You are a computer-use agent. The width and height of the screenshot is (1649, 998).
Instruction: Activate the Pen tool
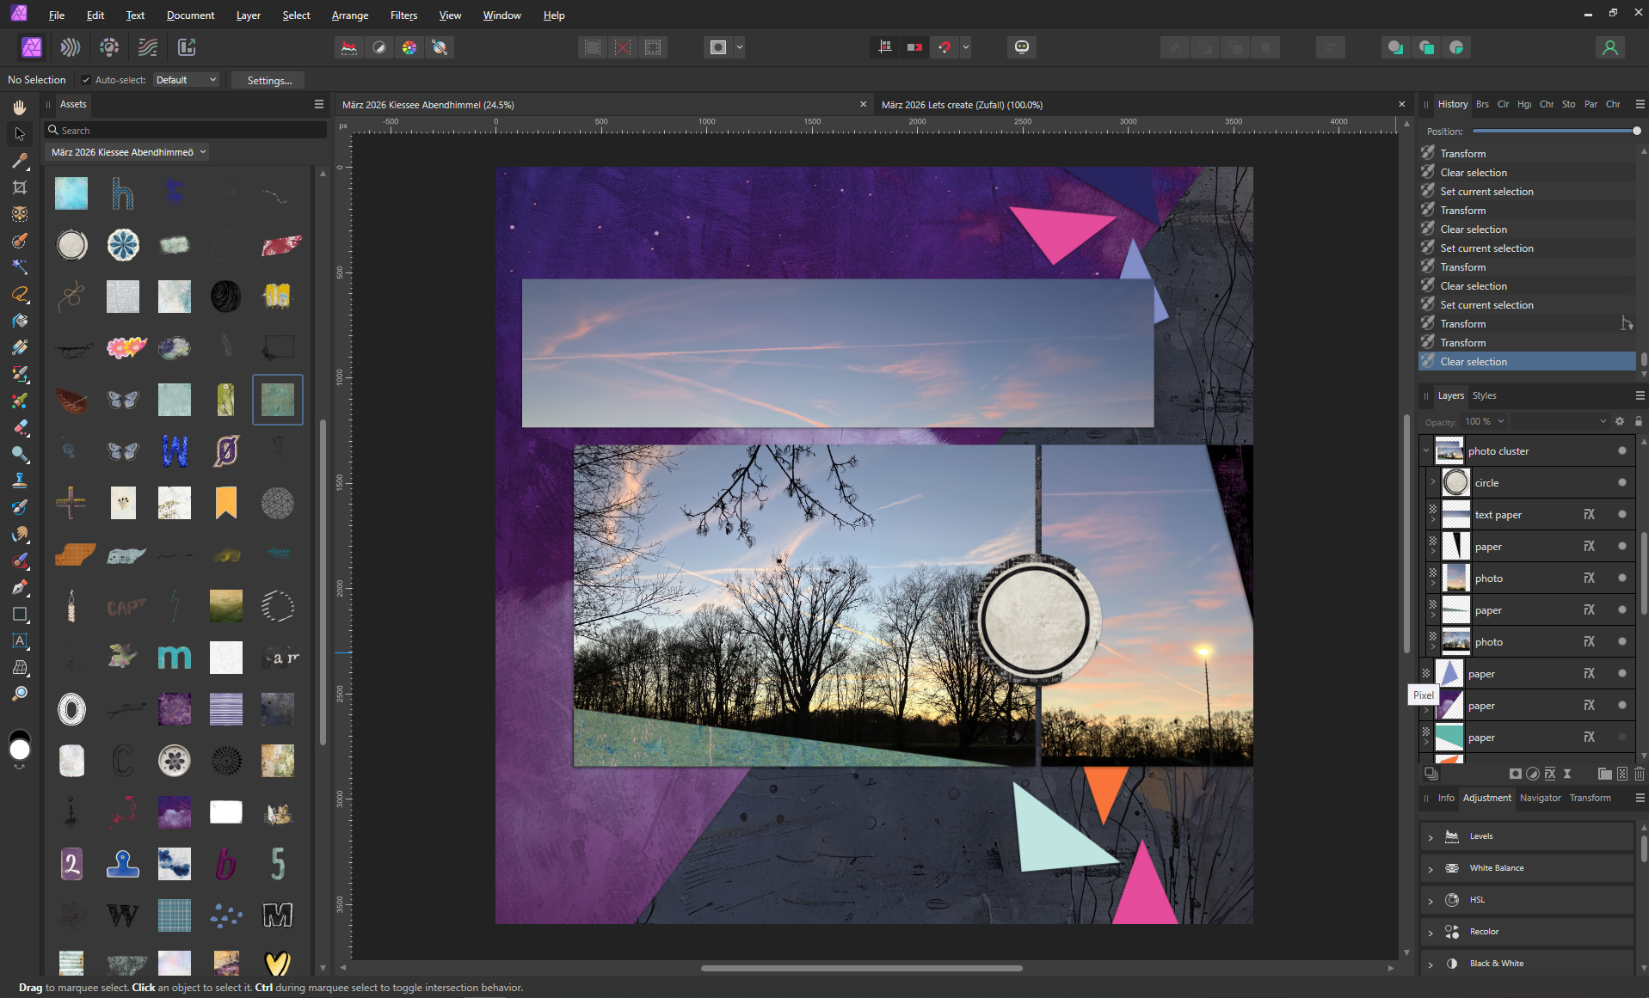pyautogui.click(x=20, y=588)
